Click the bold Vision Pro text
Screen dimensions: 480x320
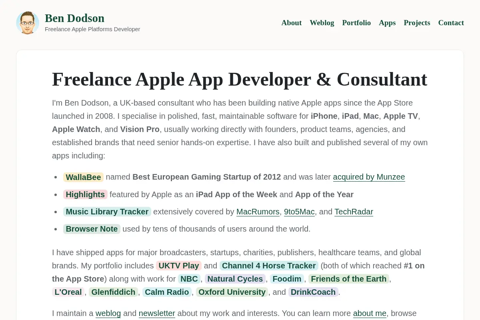140,129
